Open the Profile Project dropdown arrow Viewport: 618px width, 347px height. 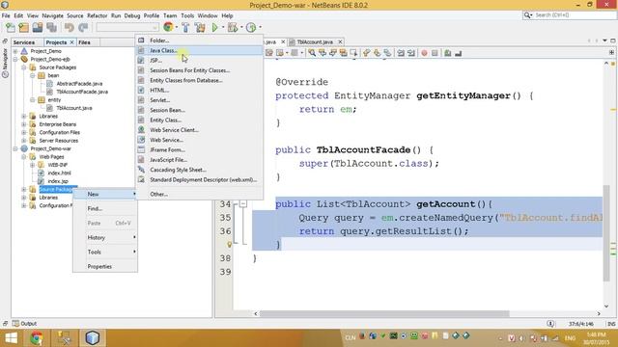[x=260, y=27]
